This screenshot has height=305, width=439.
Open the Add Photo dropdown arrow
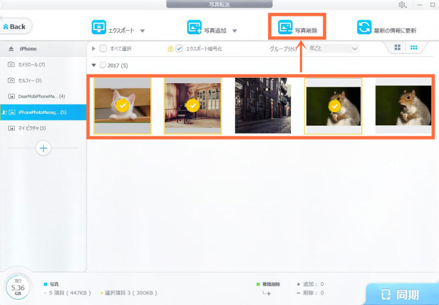point(234,31)
